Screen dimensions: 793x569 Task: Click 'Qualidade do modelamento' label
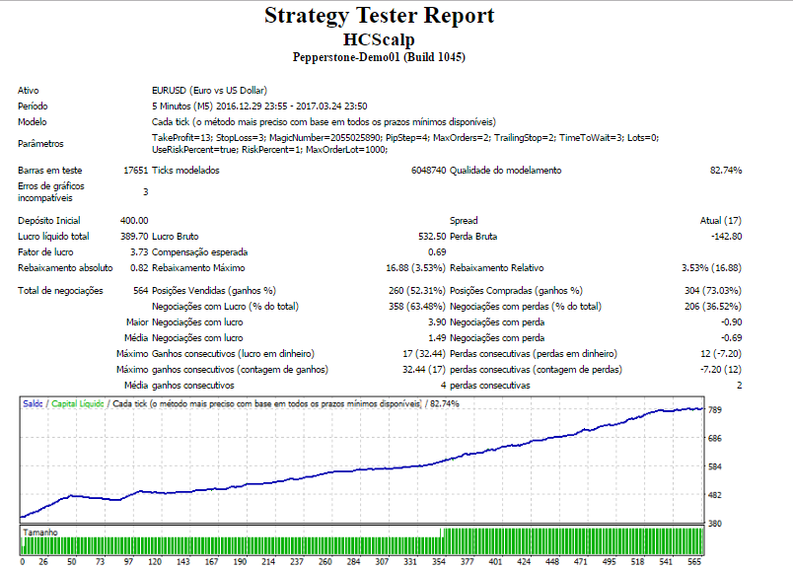(506, 171)
